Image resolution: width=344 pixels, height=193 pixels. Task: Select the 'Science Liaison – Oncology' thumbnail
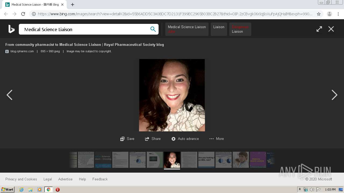pos(103,160)
